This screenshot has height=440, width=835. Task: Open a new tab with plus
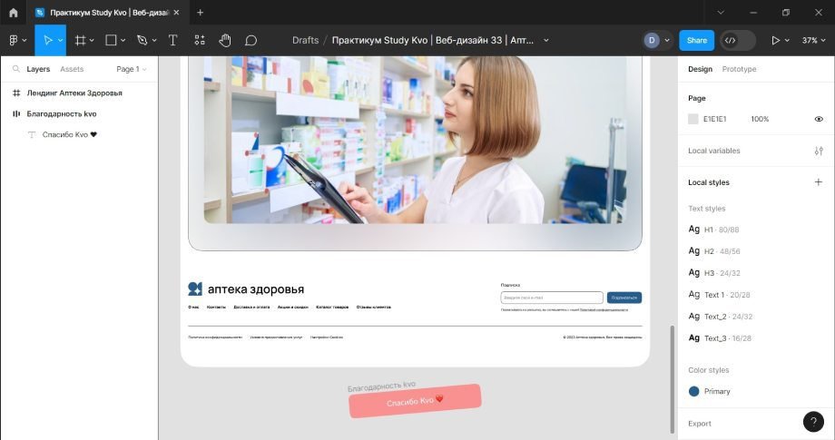[x=200, y=13]
